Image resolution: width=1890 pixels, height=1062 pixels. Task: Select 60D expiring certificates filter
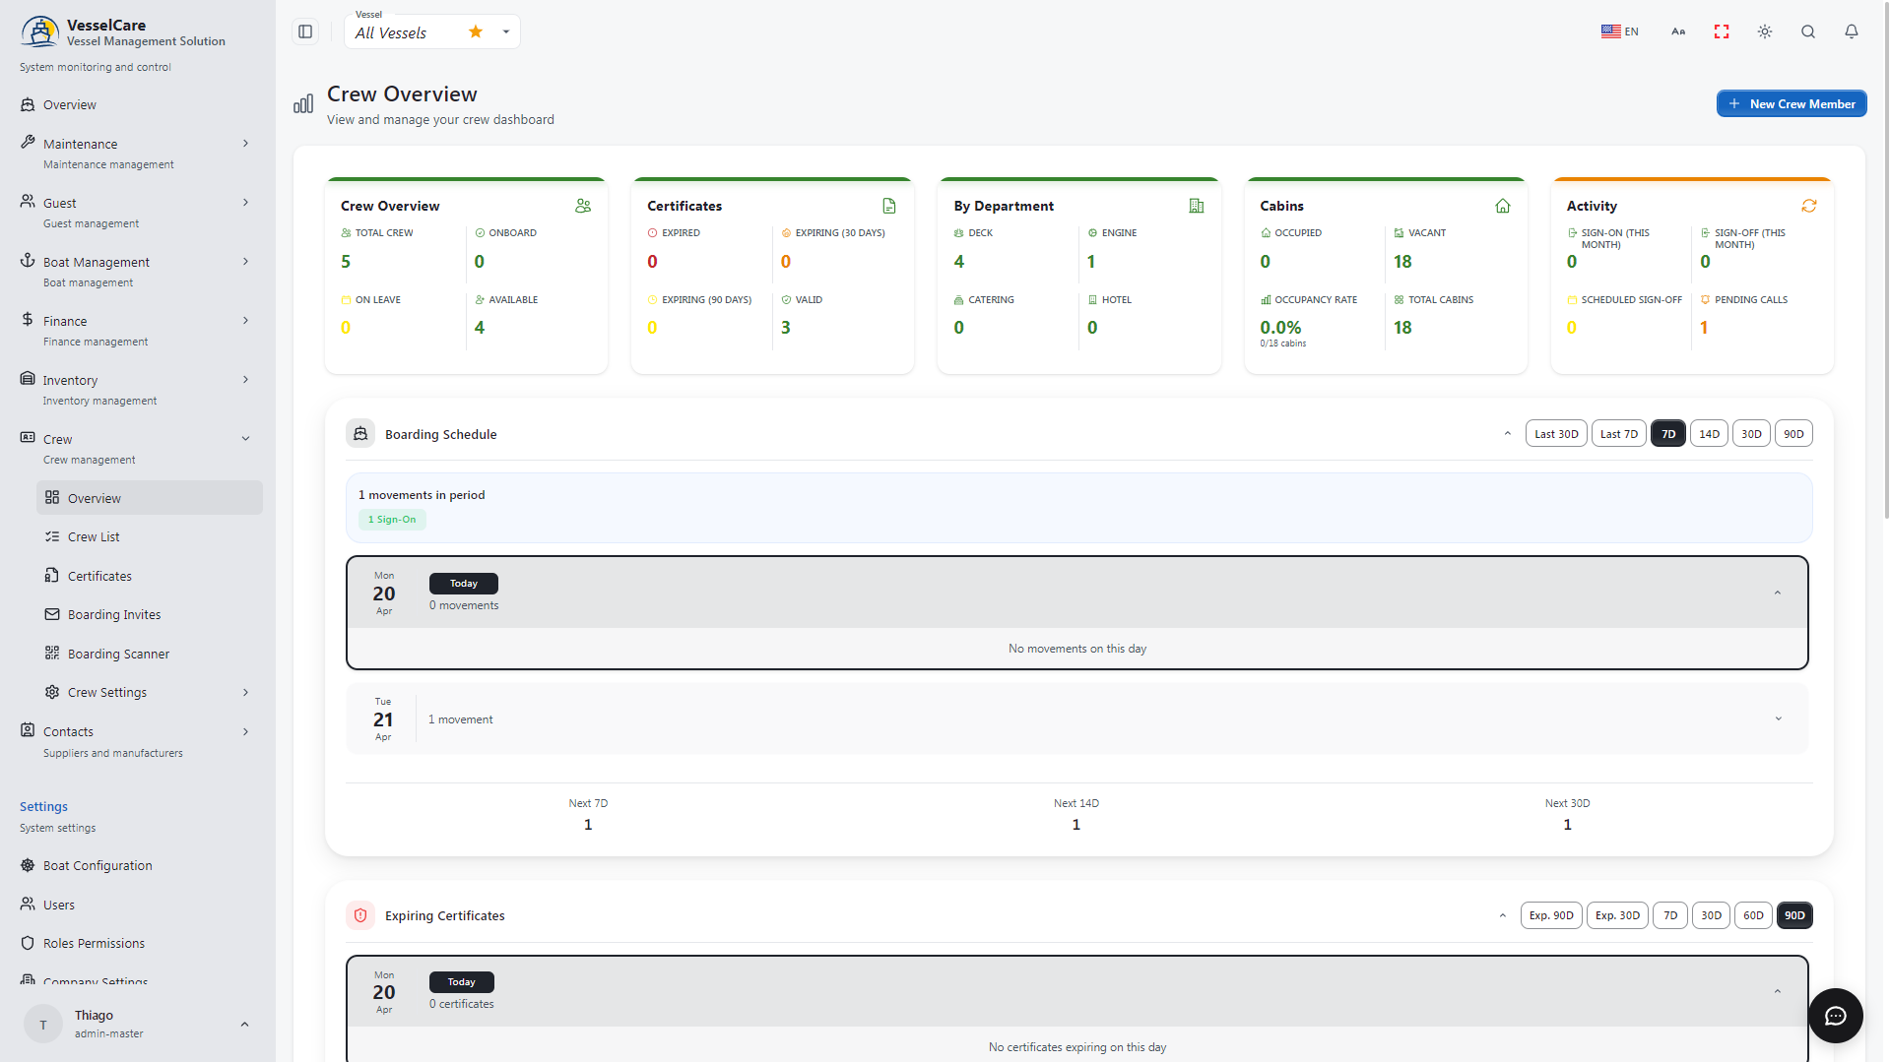pyautogui.click(x=1754, y=915)
